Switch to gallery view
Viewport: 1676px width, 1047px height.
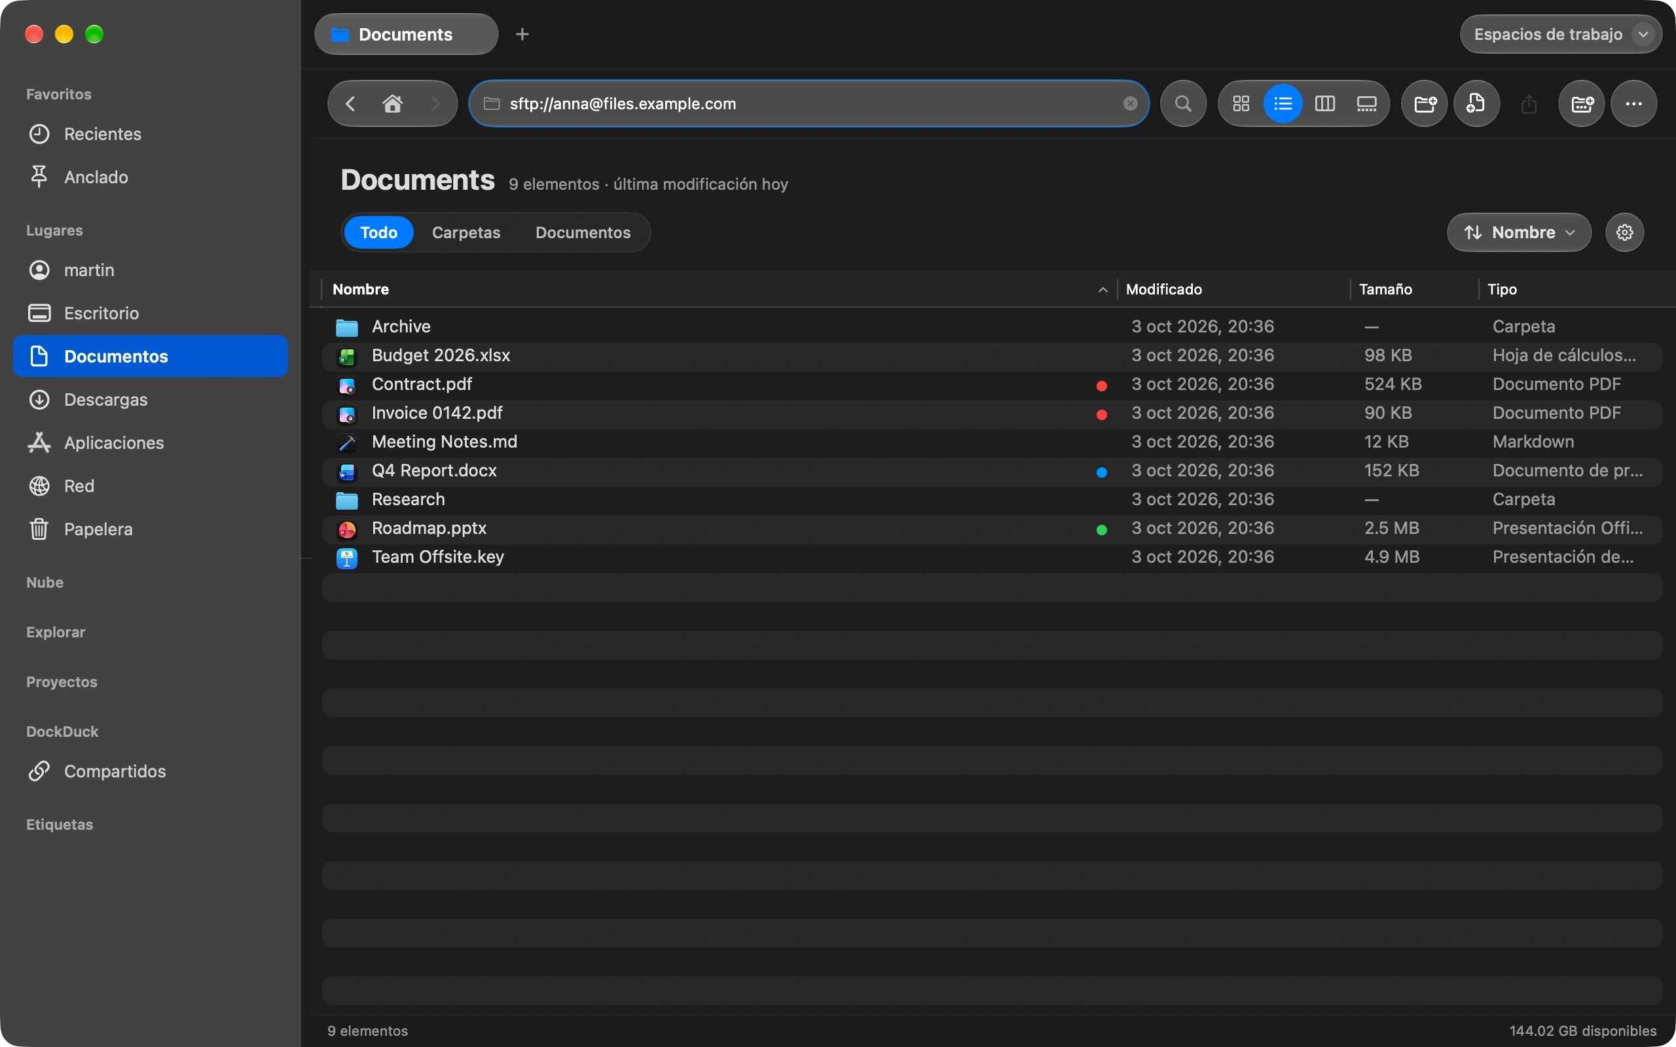[x=1366, y=104]
